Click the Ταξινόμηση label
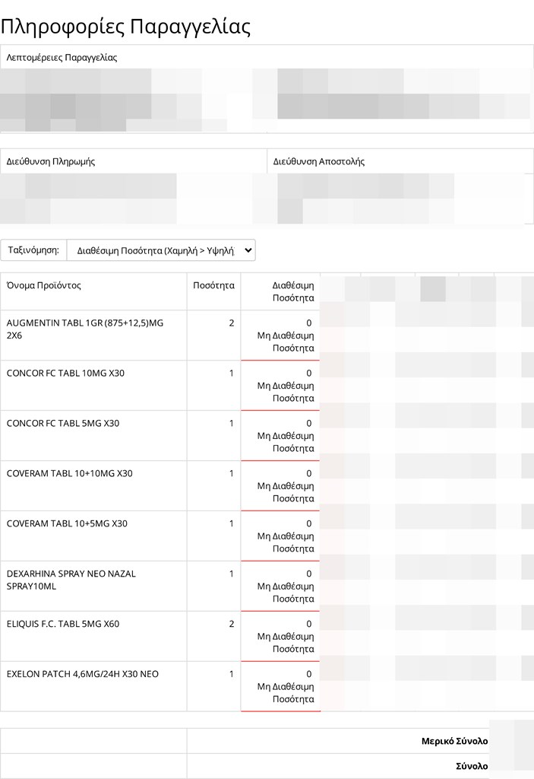 coord(33,250)
